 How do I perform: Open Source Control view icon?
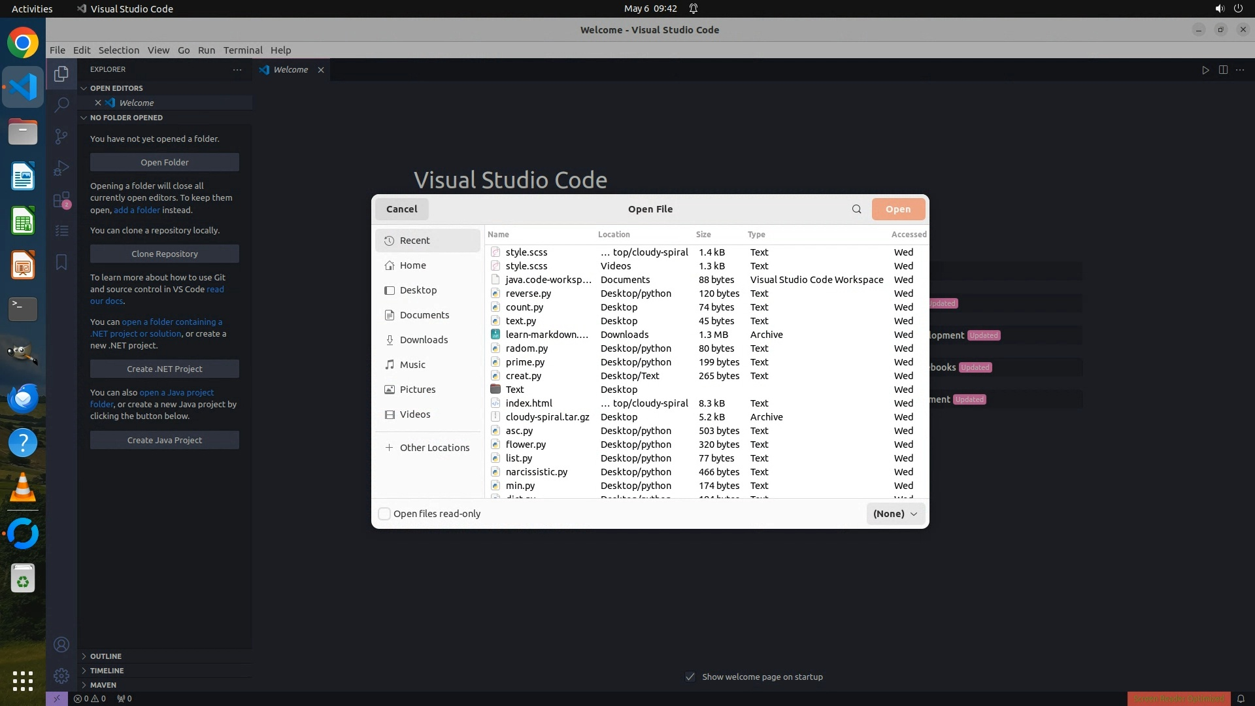click(x=61, y=136)
